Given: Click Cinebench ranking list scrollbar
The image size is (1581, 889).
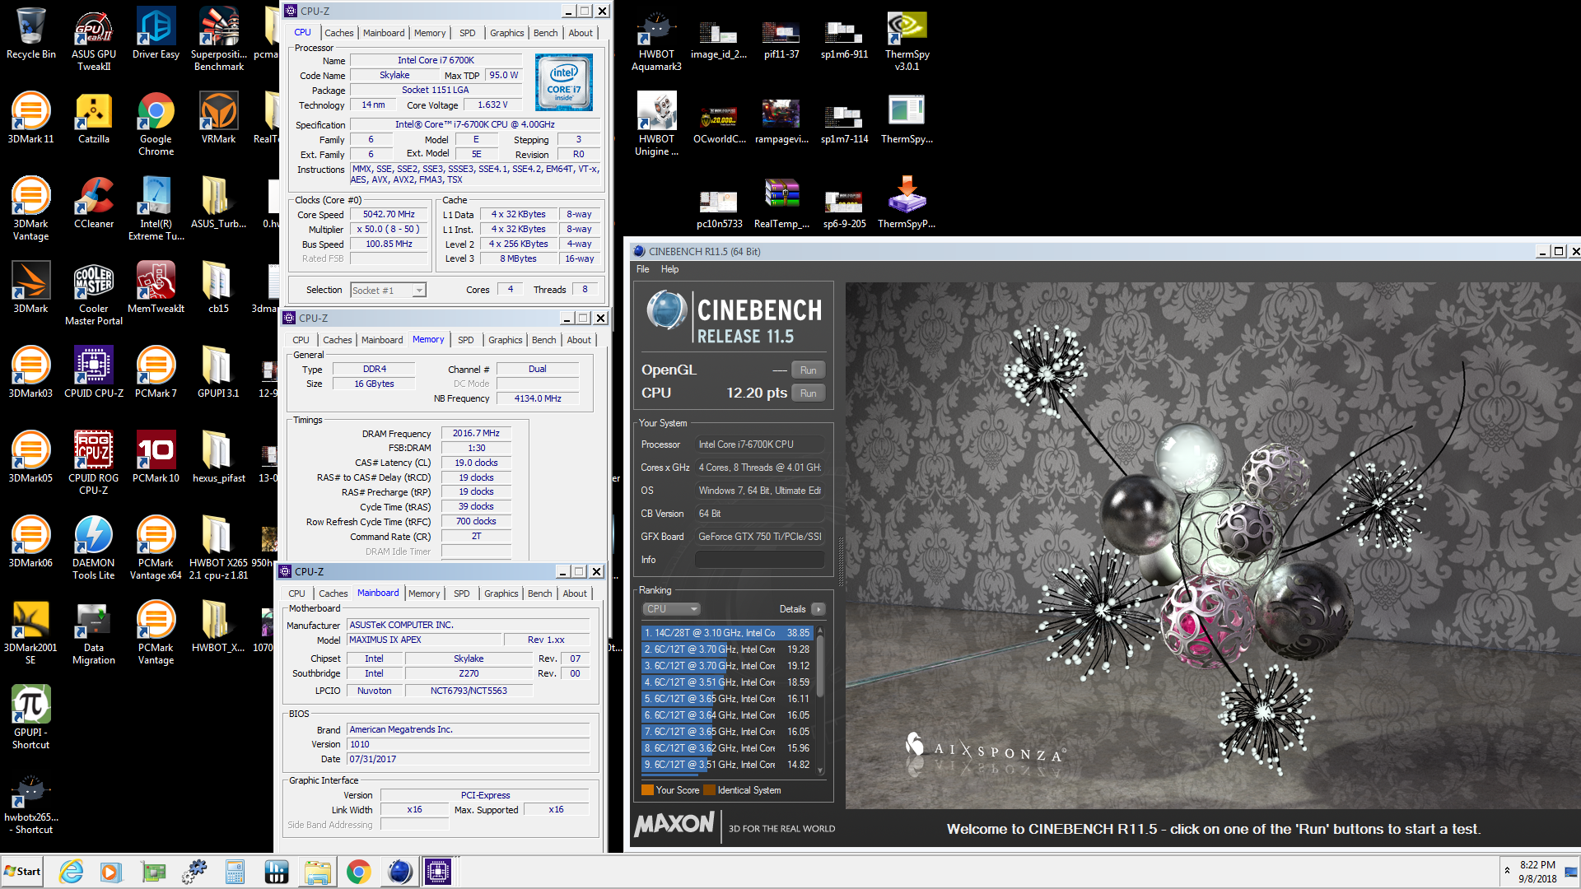Looking at the screenshot, I should coord(820,700).
